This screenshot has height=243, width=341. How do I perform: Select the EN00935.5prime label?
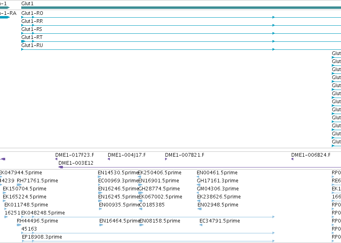click(x=119, y=205)
